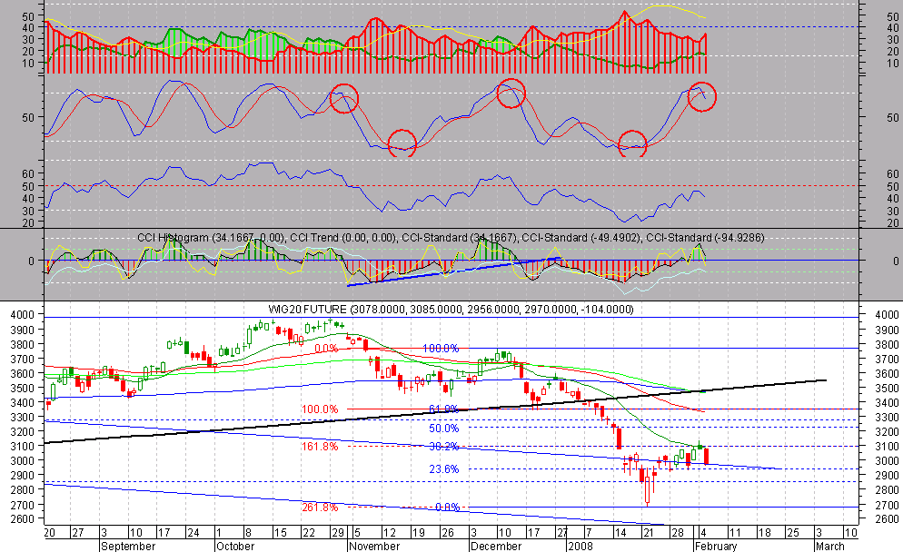Click 2700 on the right price axis
This screenshot has width=903, height=552.
(887, 505)
